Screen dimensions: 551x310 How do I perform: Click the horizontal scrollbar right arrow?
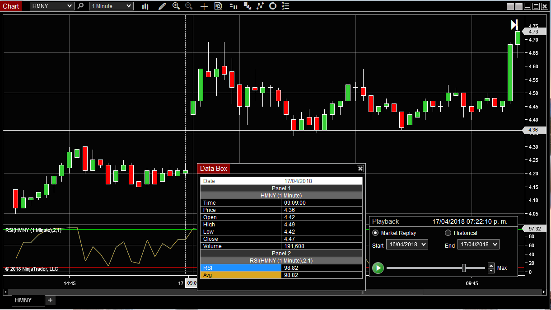tap(544, 292)
